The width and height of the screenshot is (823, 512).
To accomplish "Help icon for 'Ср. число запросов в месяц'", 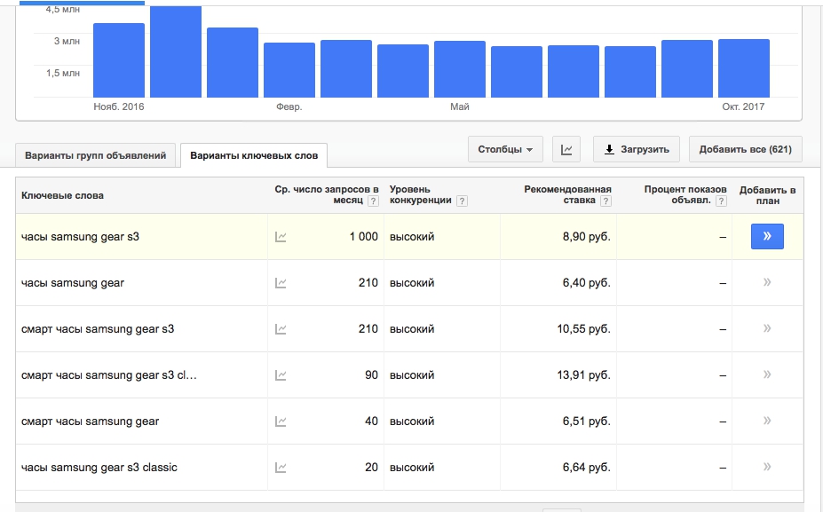I will coord(373,201).
